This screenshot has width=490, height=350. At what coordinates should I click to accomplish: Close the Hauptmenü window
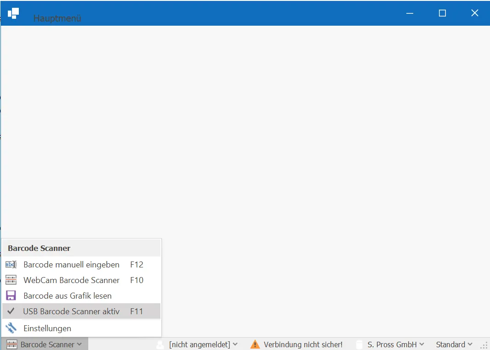tap(474, 13)
